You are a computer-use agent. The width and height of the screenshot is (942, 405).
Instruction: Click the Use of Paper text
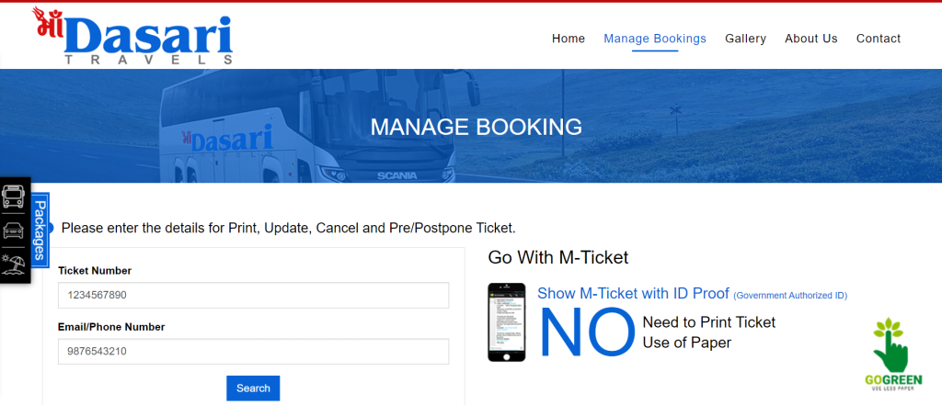(x=686, y=343)
